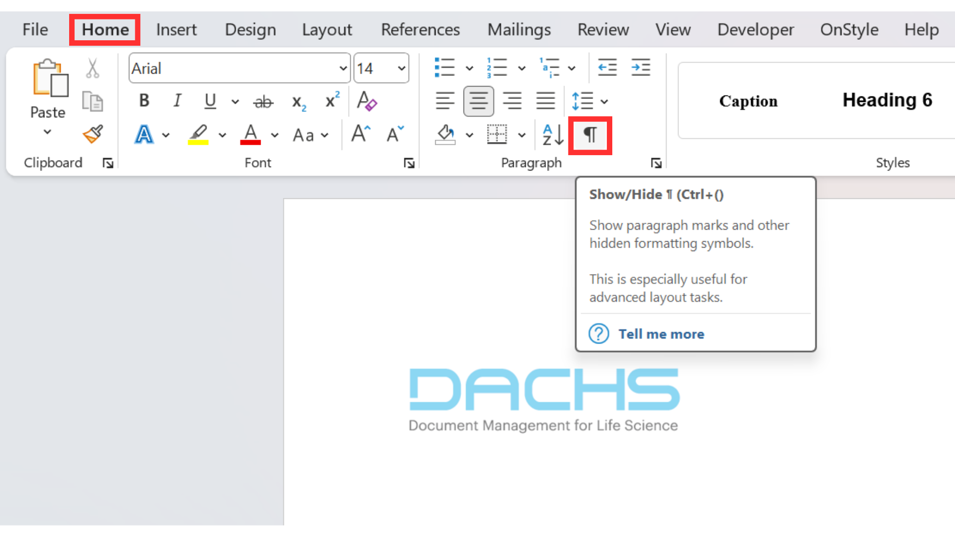This screenshot has height=537, width=955.
Task: Open Change Case dropdown
Action: click(x=311, y=135)
